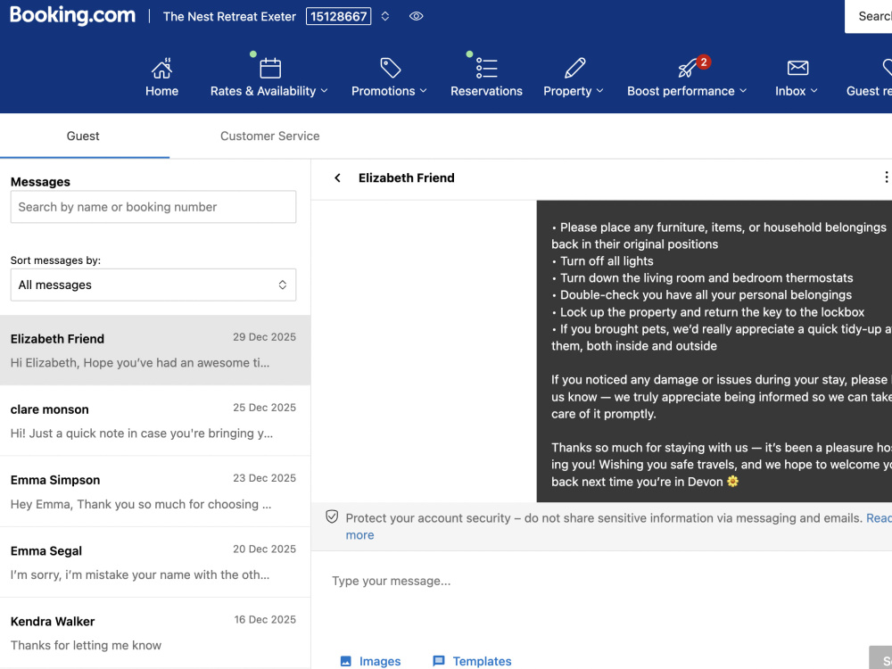
Task: Click the top Search field
Action: (869, 16)
